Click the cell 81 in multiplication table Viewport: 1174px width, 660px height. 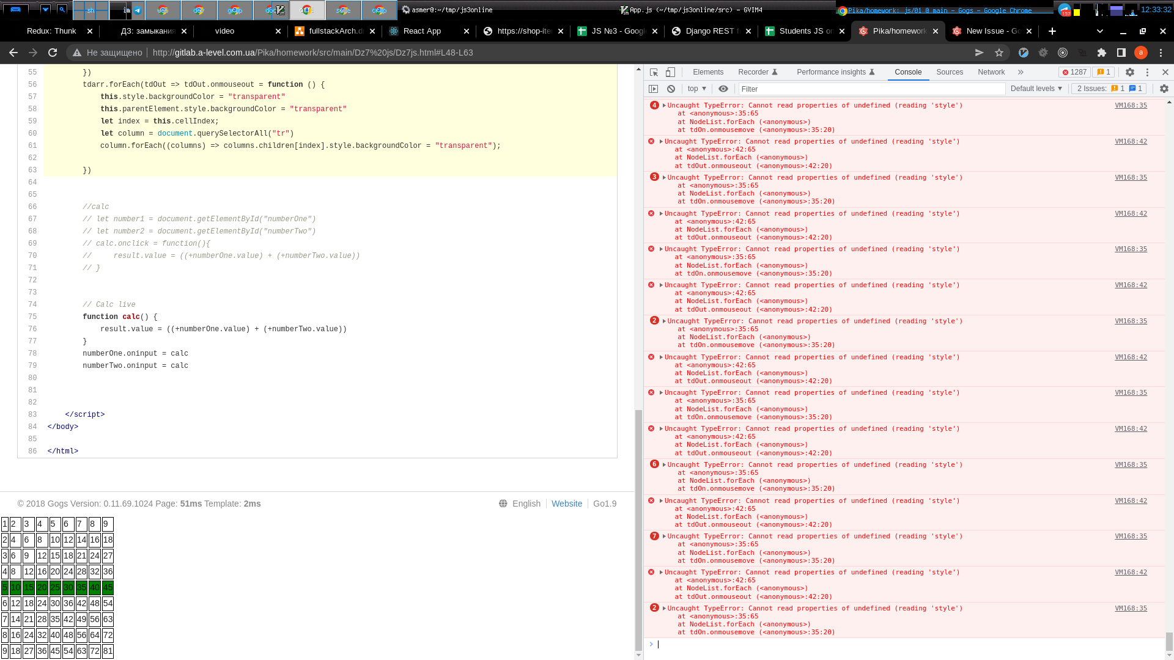[108, 651]
